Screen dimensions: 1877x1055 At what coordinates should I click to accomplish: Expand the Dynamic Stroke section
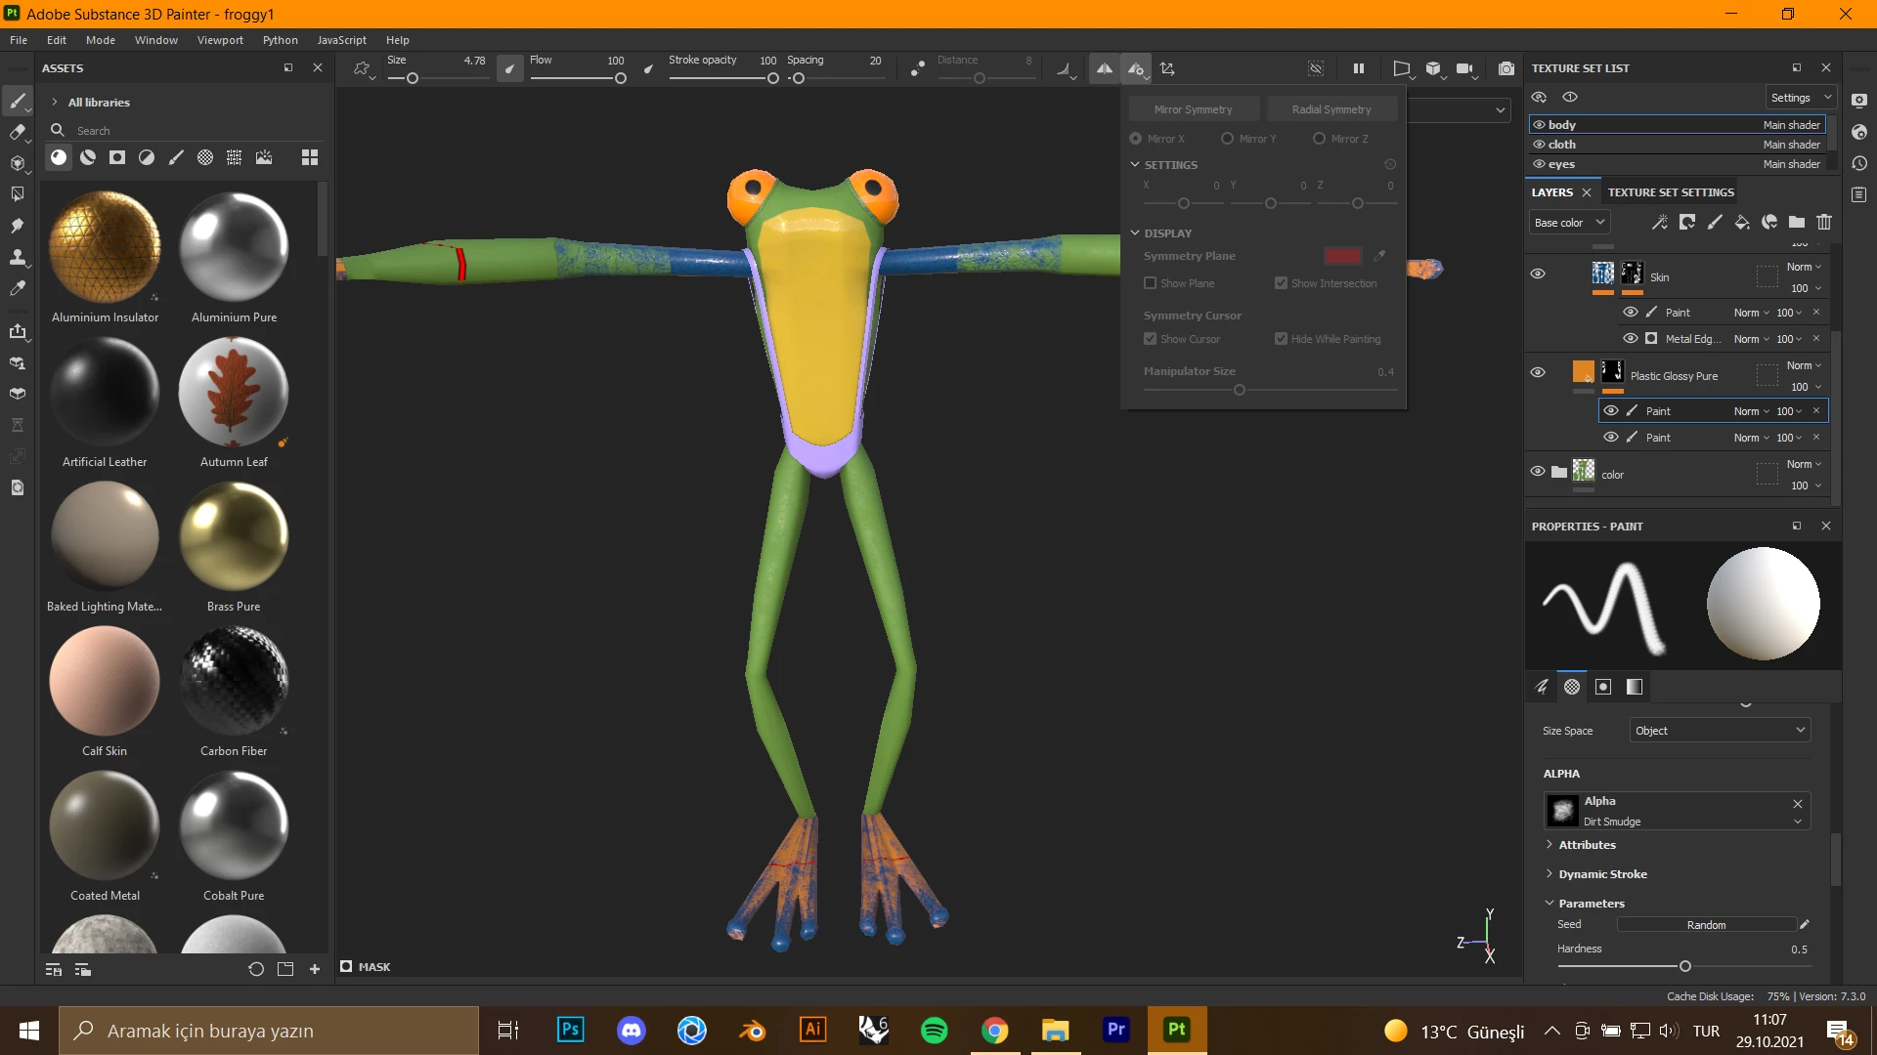click(x=1602, y=874)
